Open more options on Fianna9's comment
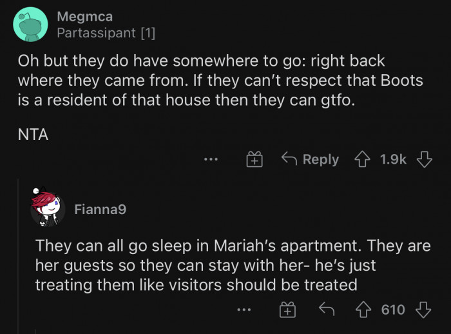Viewport: 451px width, 334px height. pos(243,310)
